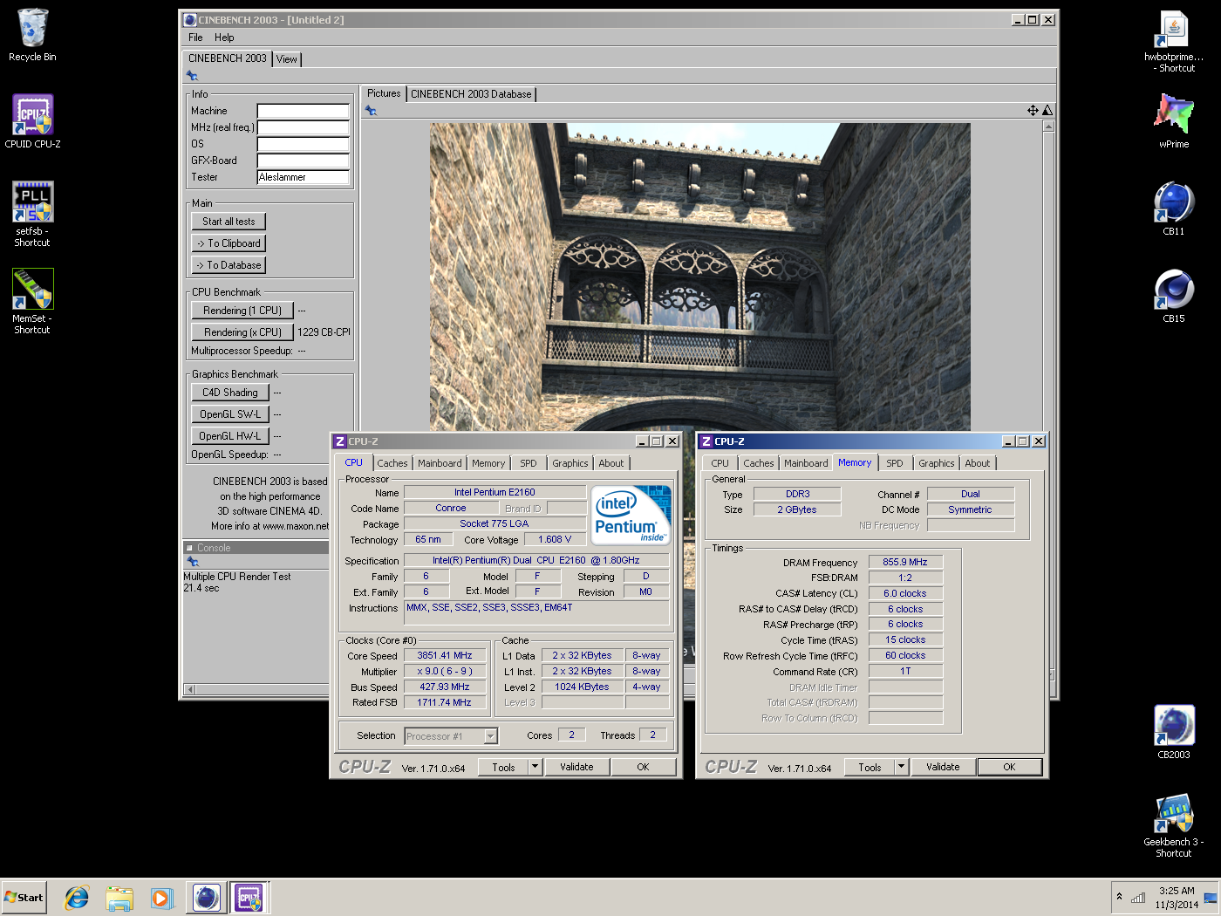Image resolution: width=1221 pixels, height=916 pixels.
Task: Click pin icon in Console panel
Action: [x=193, y=561]
